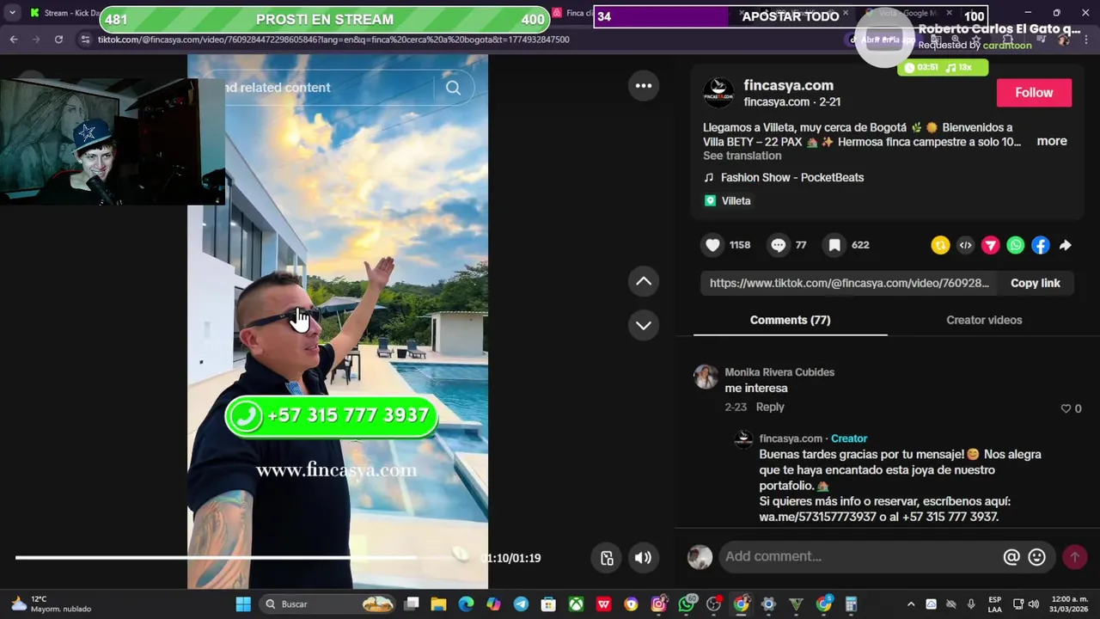Click the search magnifier in the video search box
The height and width of the screenshot is (619, 1100).
coord(453,88)
